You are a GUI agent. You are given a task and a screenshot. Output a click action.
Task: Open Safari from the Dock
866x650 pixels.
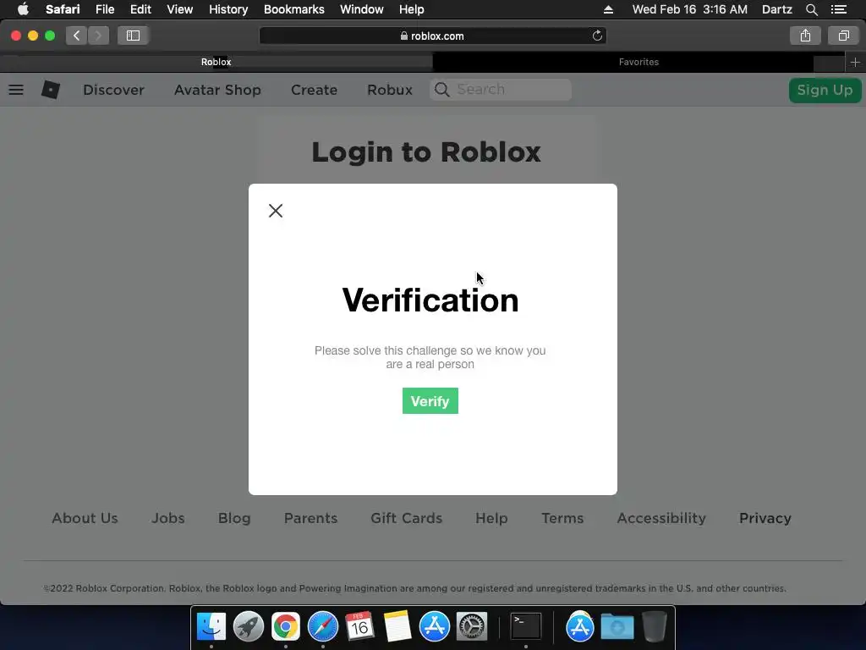pyautogui.click(x=323, y=627)
